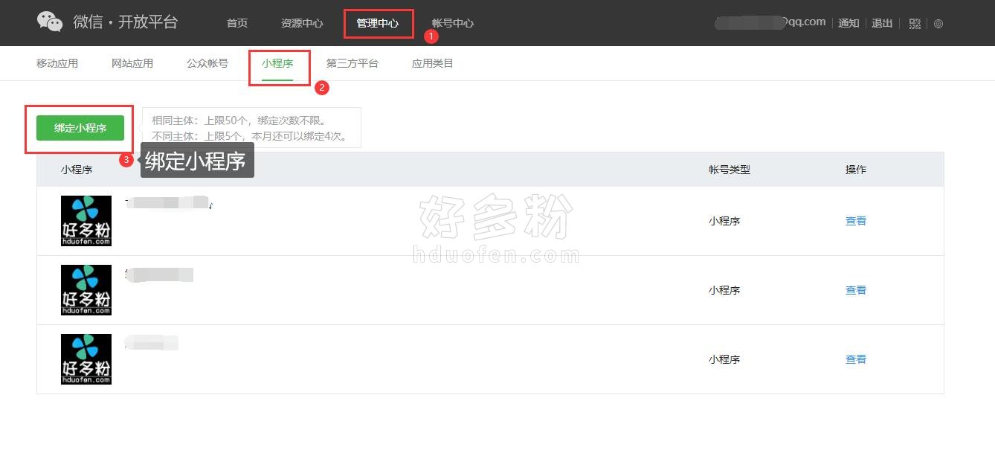The height and width of the screenshot is (456, 995).
Task: Open the QR code icon in header
Action: [x=915, y=23]
